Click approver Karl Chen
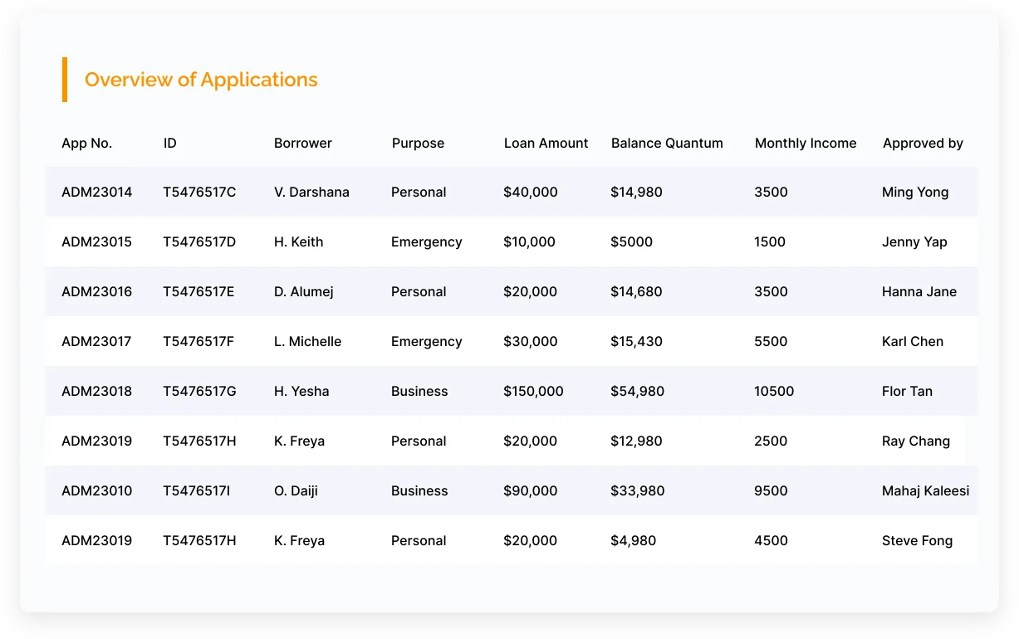 point(913,341)
